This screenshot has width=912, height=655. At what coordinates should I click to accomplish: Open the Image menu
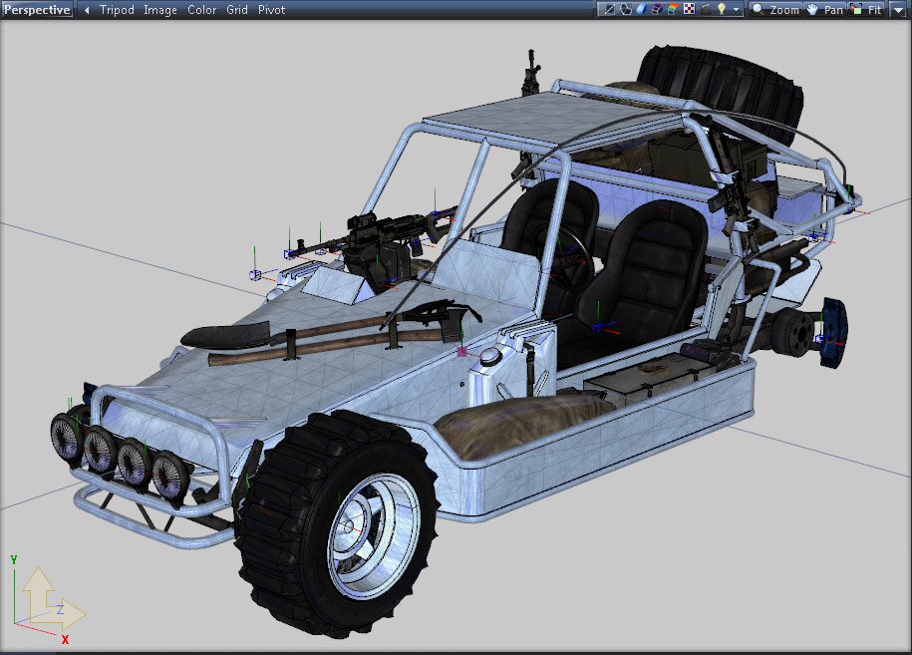(x=160, y=10)
